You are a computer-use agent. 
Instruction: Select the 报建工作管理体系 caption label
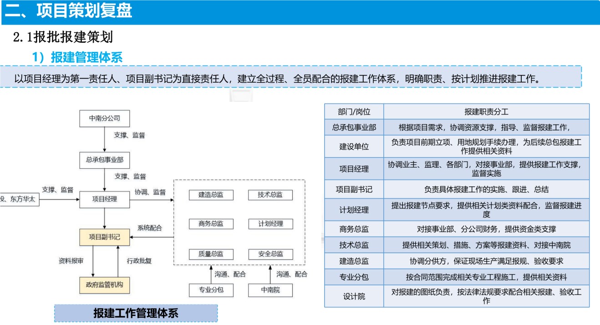point(136,313)
